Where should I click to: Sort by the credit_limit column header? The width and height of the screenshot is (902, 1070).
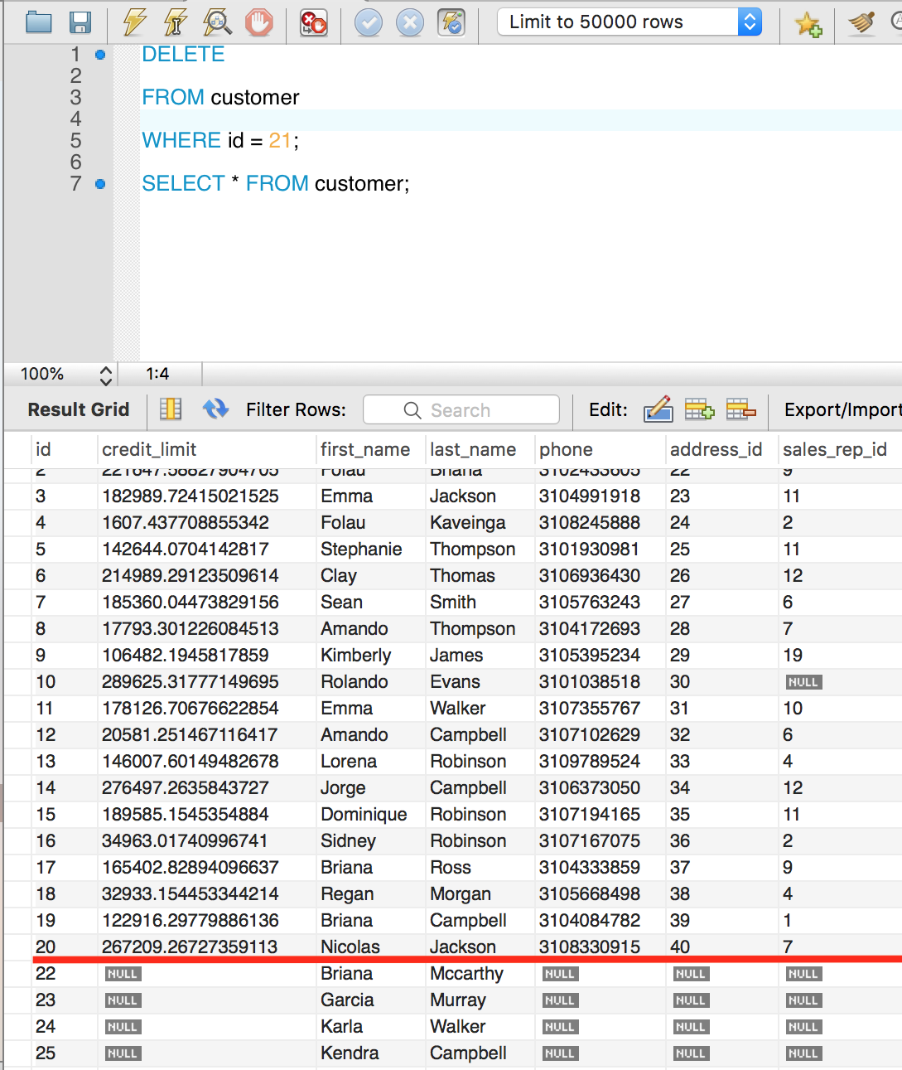click(x=149, y=449)
